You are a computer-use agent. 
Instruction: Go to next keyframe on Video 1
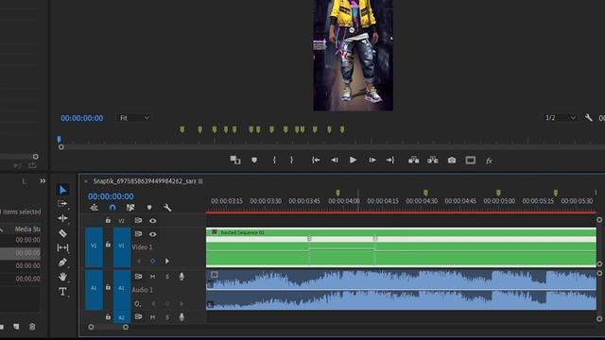tap(167, 261)
